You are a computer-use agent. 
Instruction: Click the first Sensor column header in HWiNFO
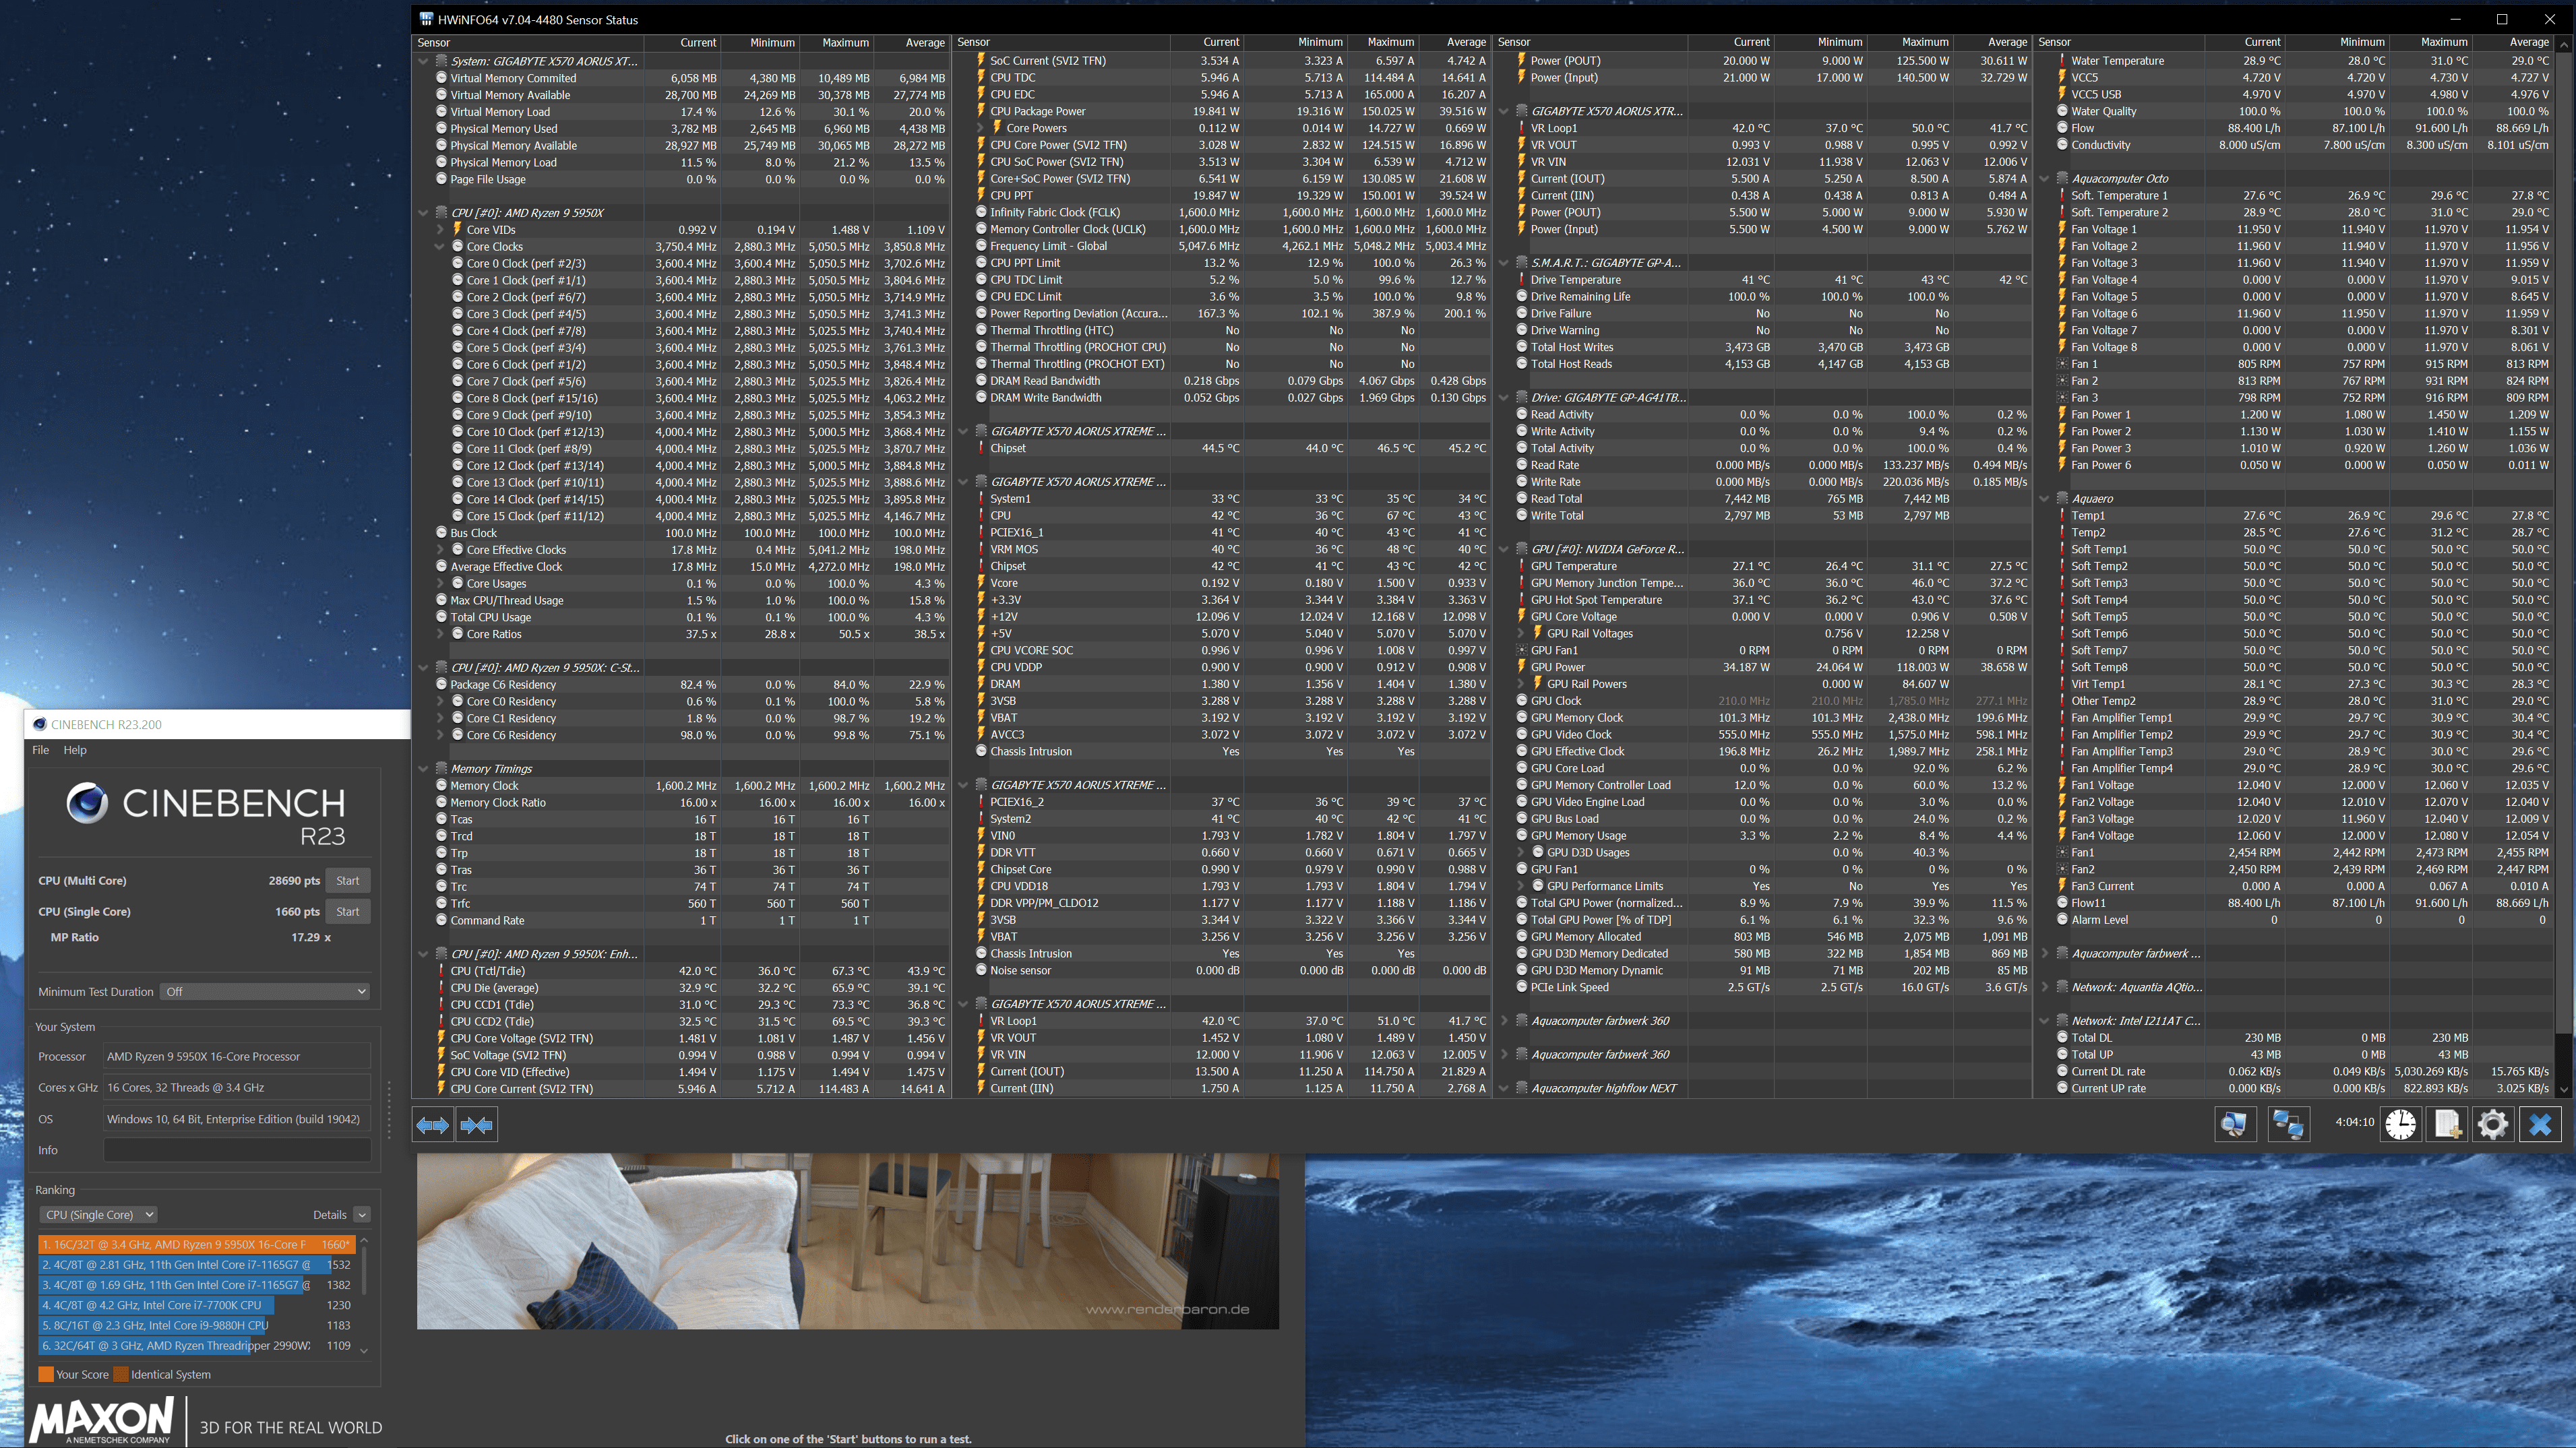coord(528,42)
